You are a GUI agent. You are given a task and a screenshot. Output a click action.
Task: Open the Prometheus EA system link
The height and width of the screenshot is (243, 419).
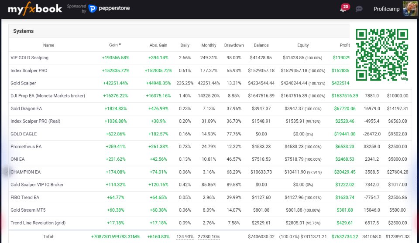(26, 147)
